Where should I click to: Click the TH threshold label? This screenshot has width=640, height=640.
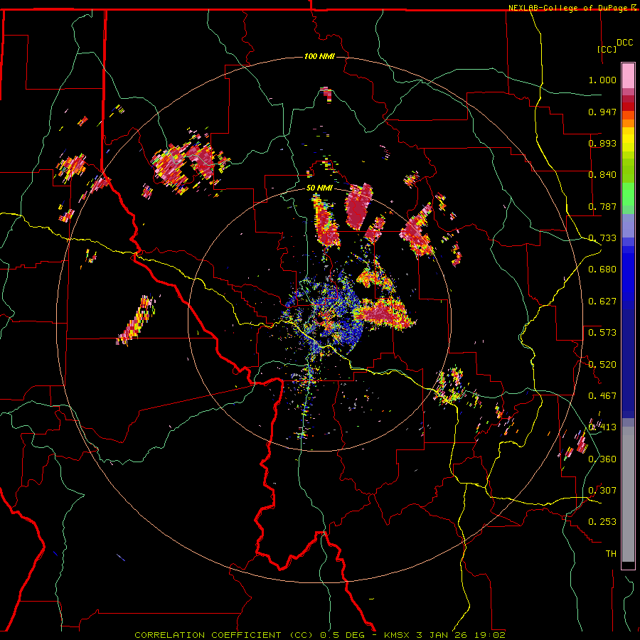(611, 554)
